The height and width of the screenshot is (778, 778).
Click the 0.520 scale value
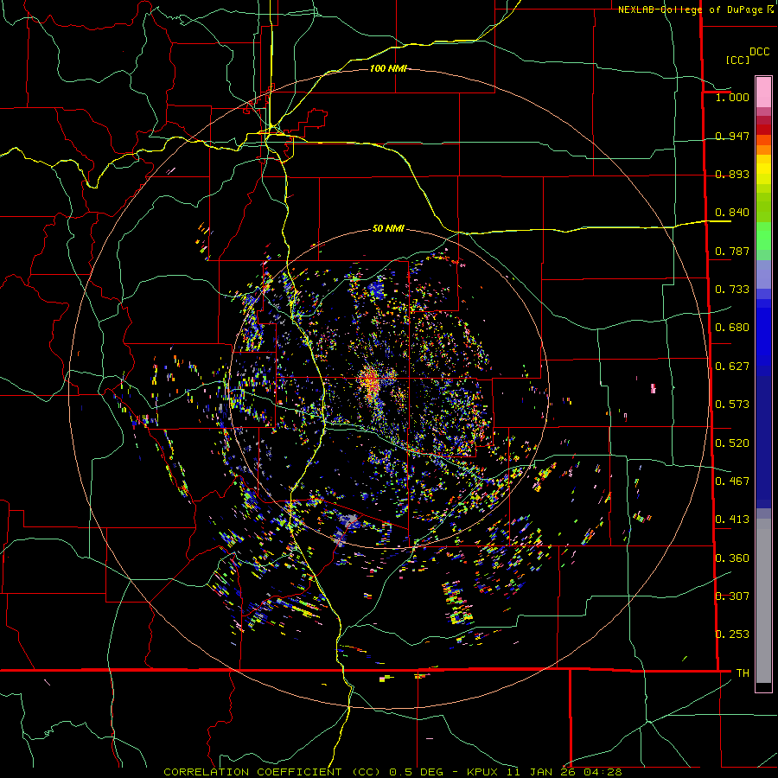[732, 443]
